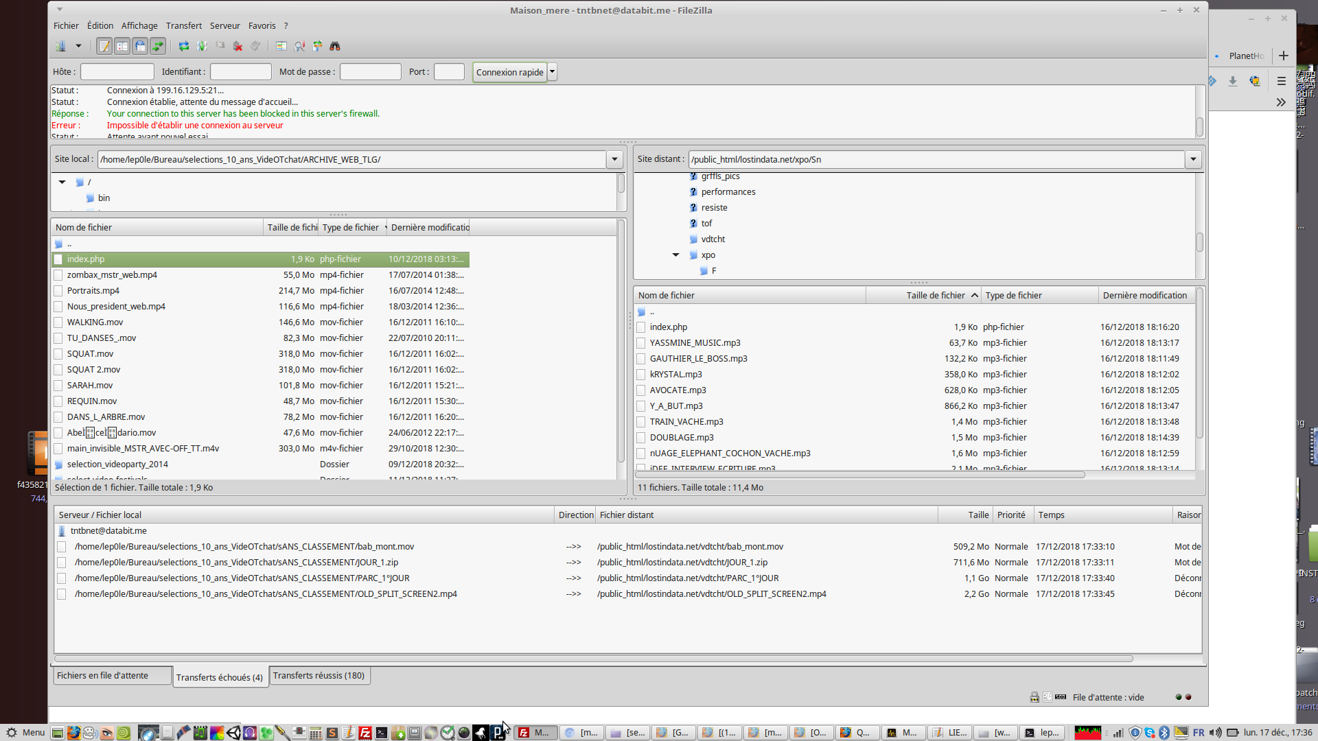Open directory comparison toolbar icon

pos(281,46)
